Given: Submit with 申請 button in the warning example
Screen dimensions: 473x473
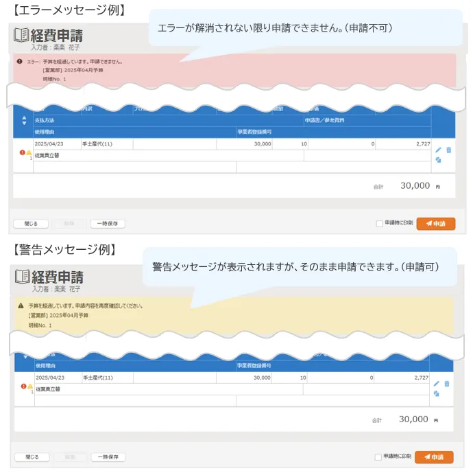Looking at the screenshot, I should (434, 457).
